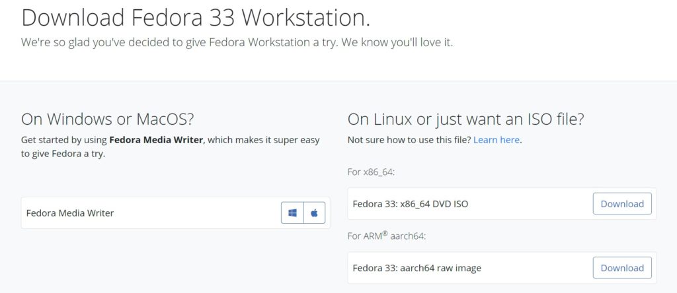The image size is (677, 293).
Task: Download the Fedora 33 aarch64 raw image
Action: 622,268
